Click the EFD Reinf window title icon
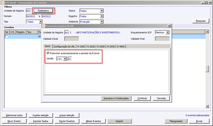The width and height of the screenshot is (213, 126). pyautogui.click(x=3, y=3)
